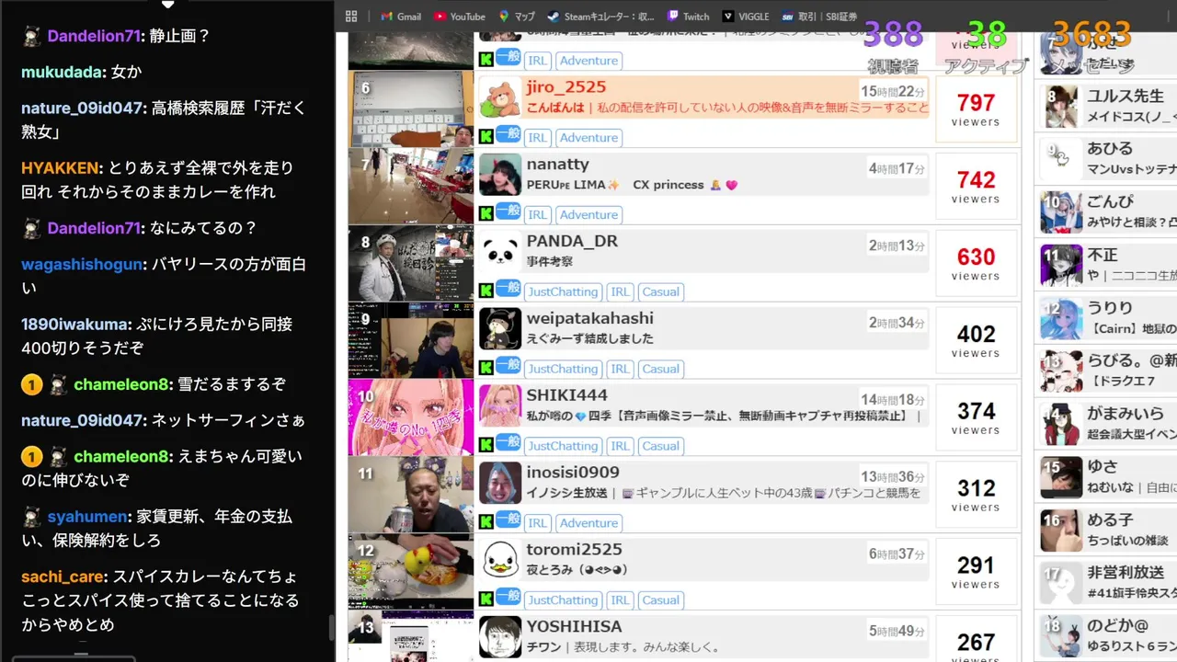This screenshot has width=1177, height=662.
Task: Click the chat scrollbar handle
Action: 331,629
